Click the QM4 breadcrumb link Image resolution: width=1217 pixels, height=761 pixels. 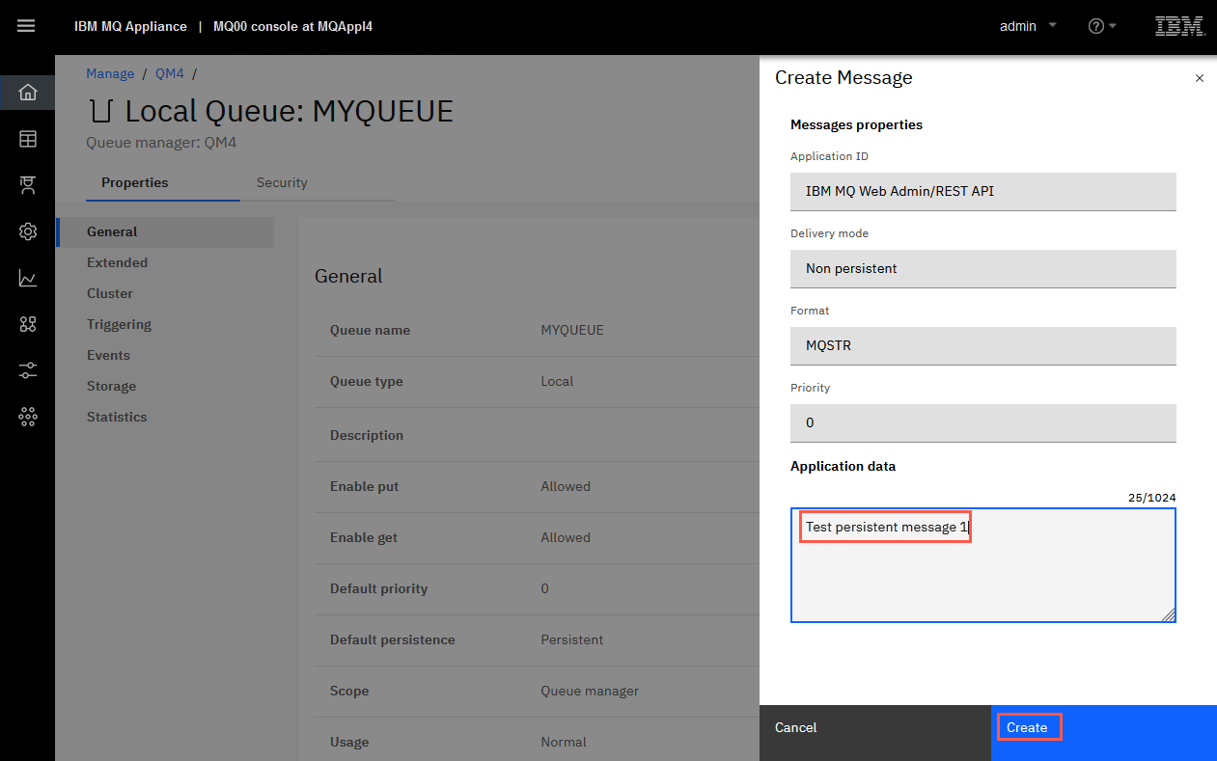point(170,73)
